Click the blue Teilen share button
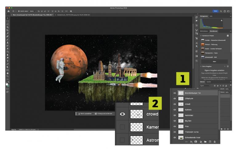 click(x=215, y=11)
